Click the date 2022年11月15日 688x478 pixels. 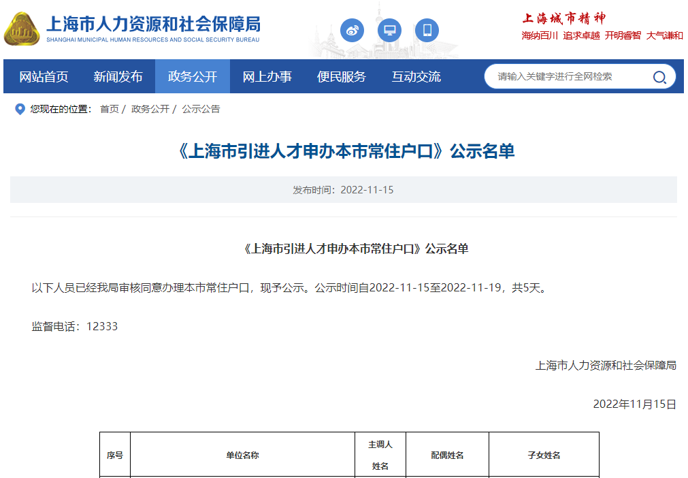click(x=634, y=404)
